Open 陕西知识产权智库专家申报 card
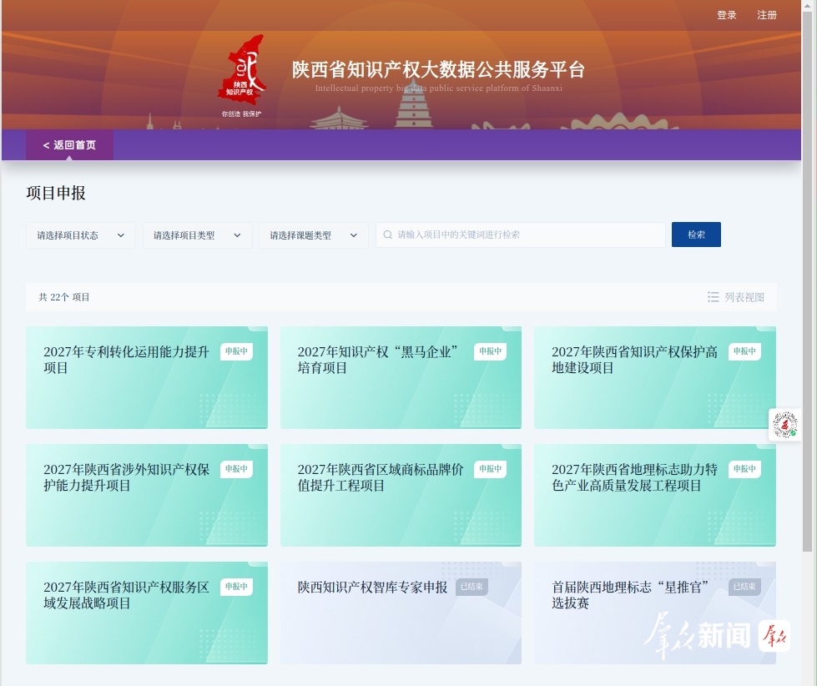The height and width of the screenshot is (686, 817). 401,613
